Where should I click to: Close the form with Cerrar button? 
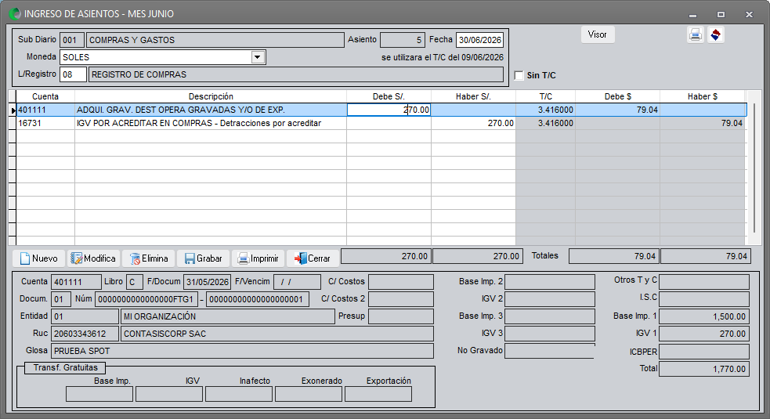click(x=313, y=258)
